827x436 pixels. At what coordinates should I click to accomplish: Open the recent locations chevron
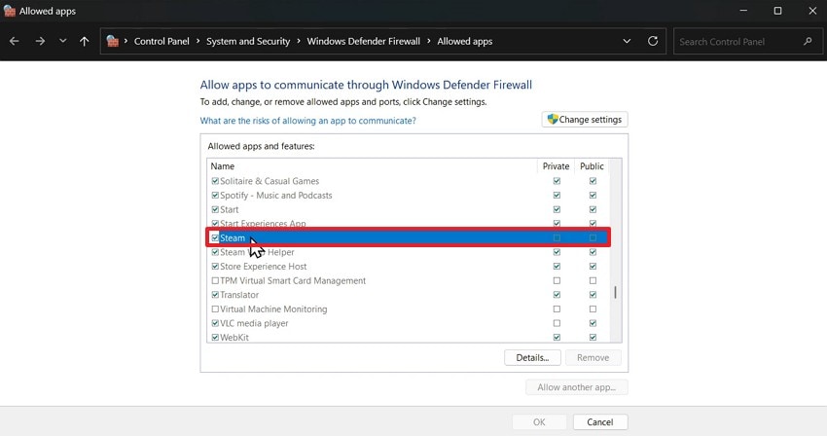[63, 42]
